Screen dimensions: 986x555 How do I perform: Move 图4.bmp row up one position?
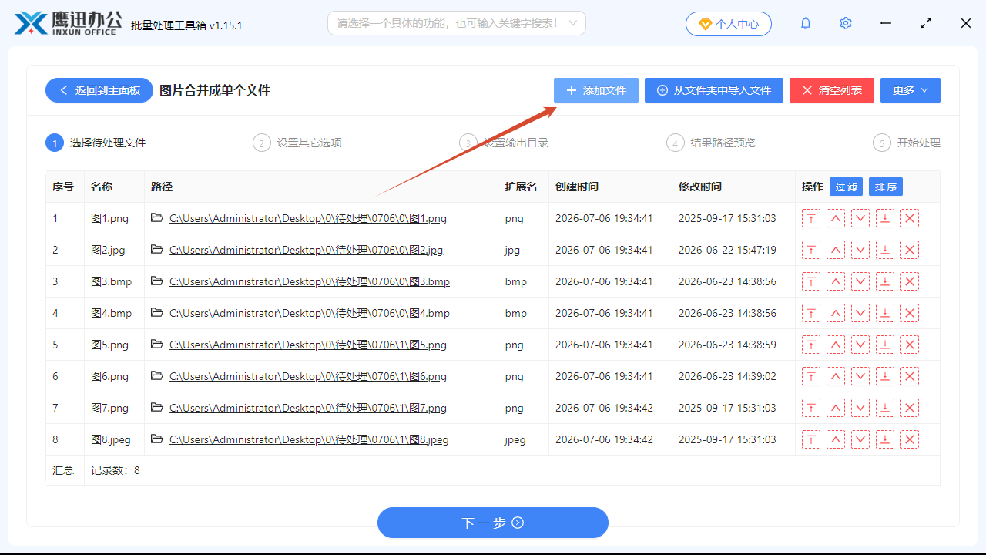[x=836, y=313]
